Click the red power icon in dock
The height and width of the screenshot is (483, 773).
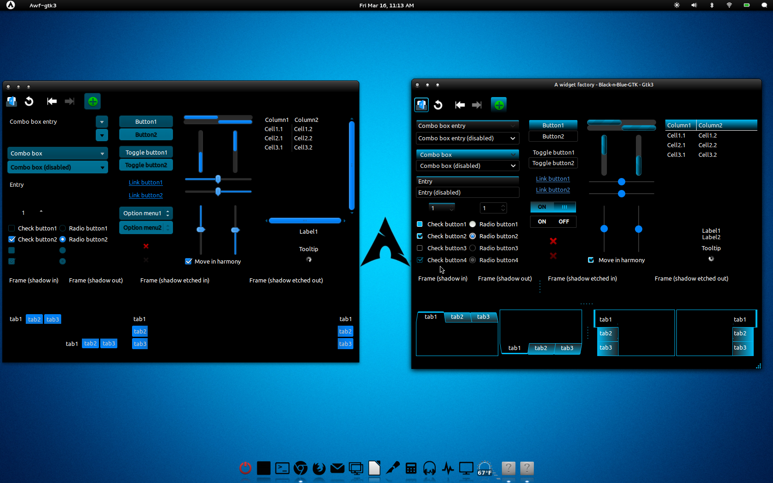point(245,468)
